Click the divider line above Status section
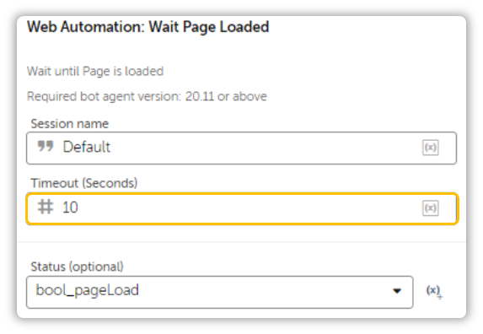This screenshot has height=334, width=483. [241, 242]
